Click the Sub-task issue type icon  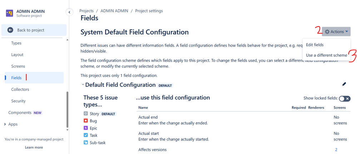(86, 143)
